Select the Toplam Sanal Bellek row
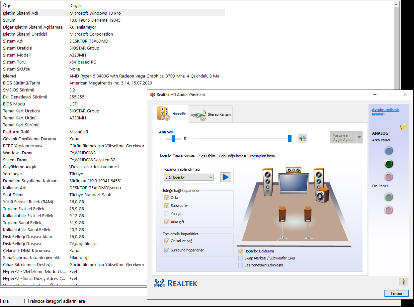 tap(73, 223)
